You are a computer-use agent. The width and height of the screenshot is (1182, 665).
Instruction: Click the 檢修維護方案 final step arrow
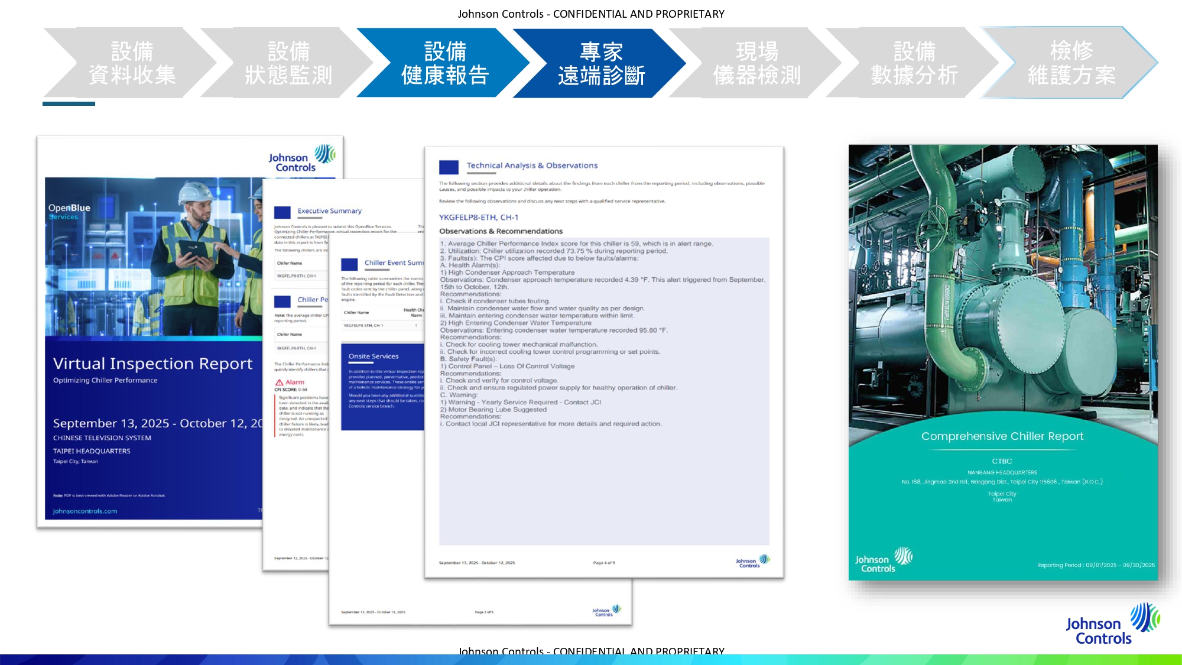pyautogui.click(x=1071, y=63)
